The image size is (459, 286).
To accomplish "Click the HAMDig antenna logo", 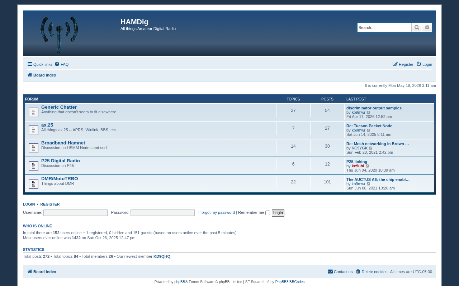I will 59,35.
